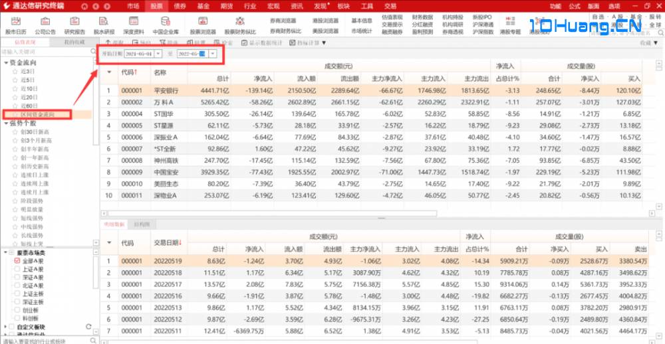Expand the 自定义板块 group
The height and width of the screenshot is (344, 665).
(x=5, y=327)
